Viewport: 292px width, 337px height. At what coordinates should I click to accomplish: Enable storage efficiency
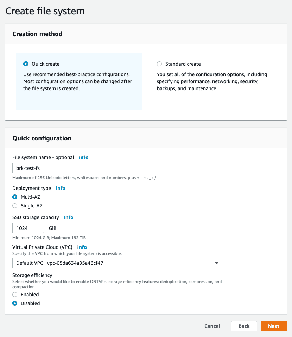pyautogui.click(x=14, y=295)
